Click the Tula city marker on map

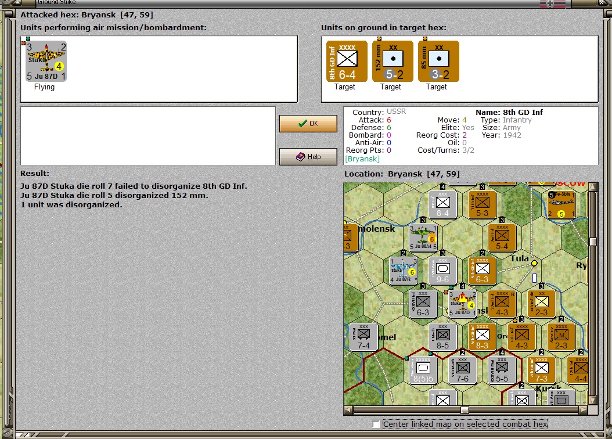coord(534,263)
